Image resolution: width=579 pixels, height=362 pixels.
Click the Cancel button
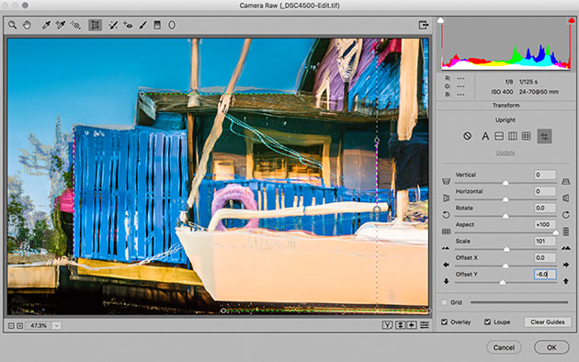click(x=504, y=347)
